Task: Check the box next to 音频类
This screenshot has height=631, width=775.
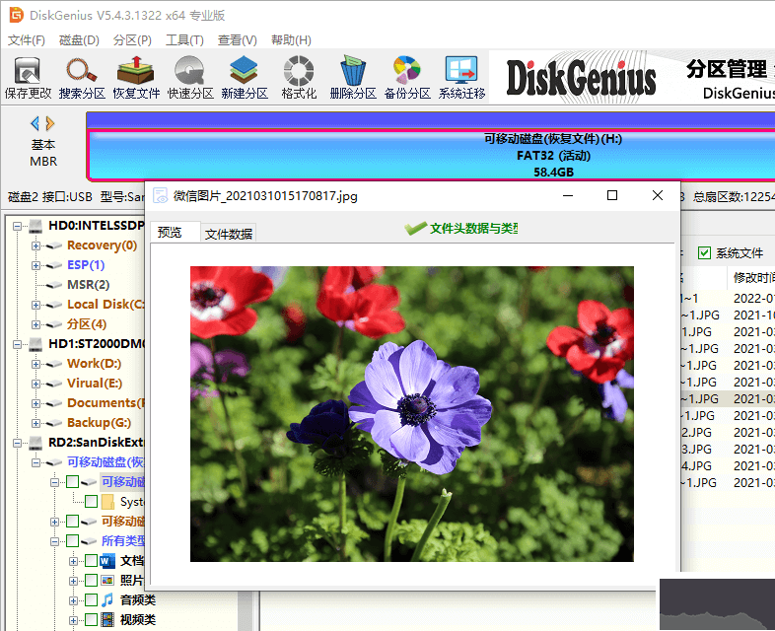Action: click(x=91, y=599)
